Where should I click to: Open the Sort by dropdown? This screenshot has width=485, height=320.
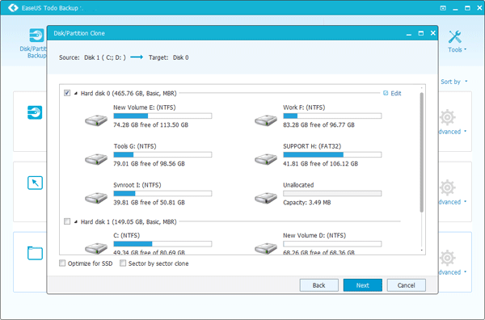click(453, 82)
